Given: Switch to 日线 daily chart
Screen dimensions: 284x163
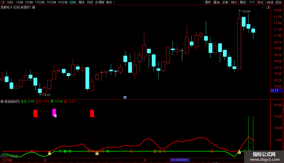Looking at the screenshot, I should 73,2.
